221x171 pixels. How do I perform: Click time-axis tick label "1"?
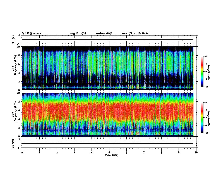pos(39,153)
